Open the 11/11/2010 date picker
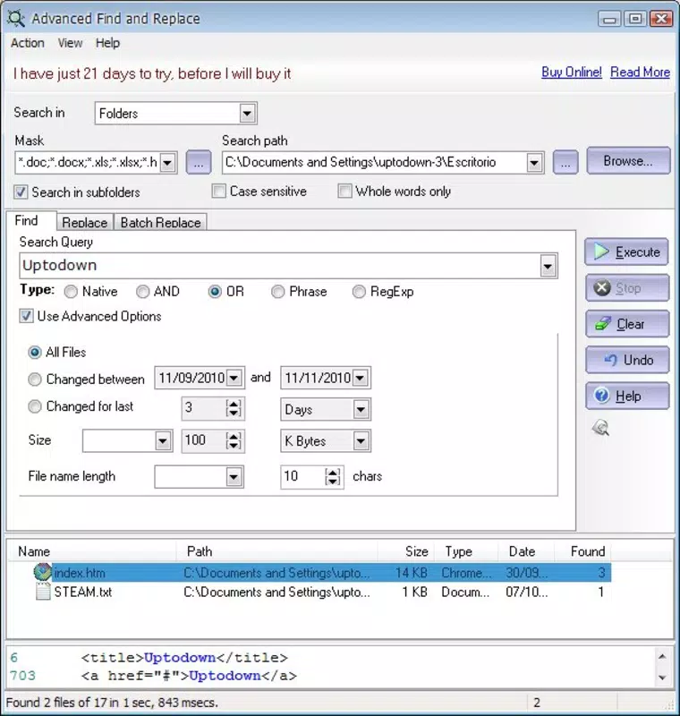 coord(360,378)
